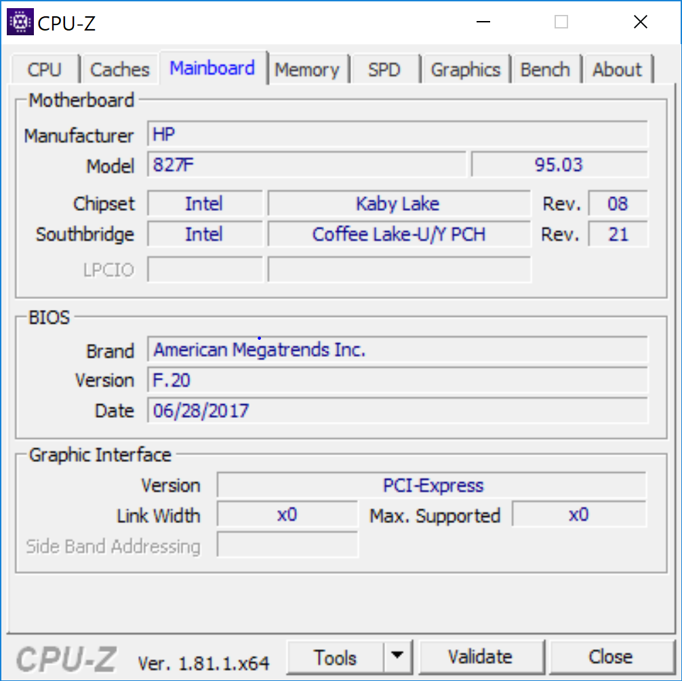Switch to the SPD tab

tap(384, 69)
